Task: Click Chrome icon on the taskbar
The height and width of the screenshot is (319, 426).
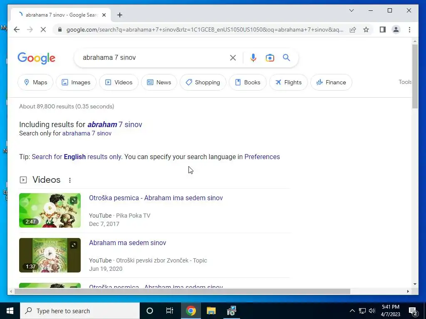Action: point(191,311)
